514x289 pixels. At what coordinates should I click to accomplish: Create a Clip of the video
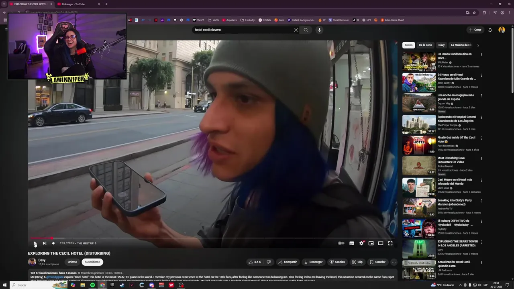(357, 262)
